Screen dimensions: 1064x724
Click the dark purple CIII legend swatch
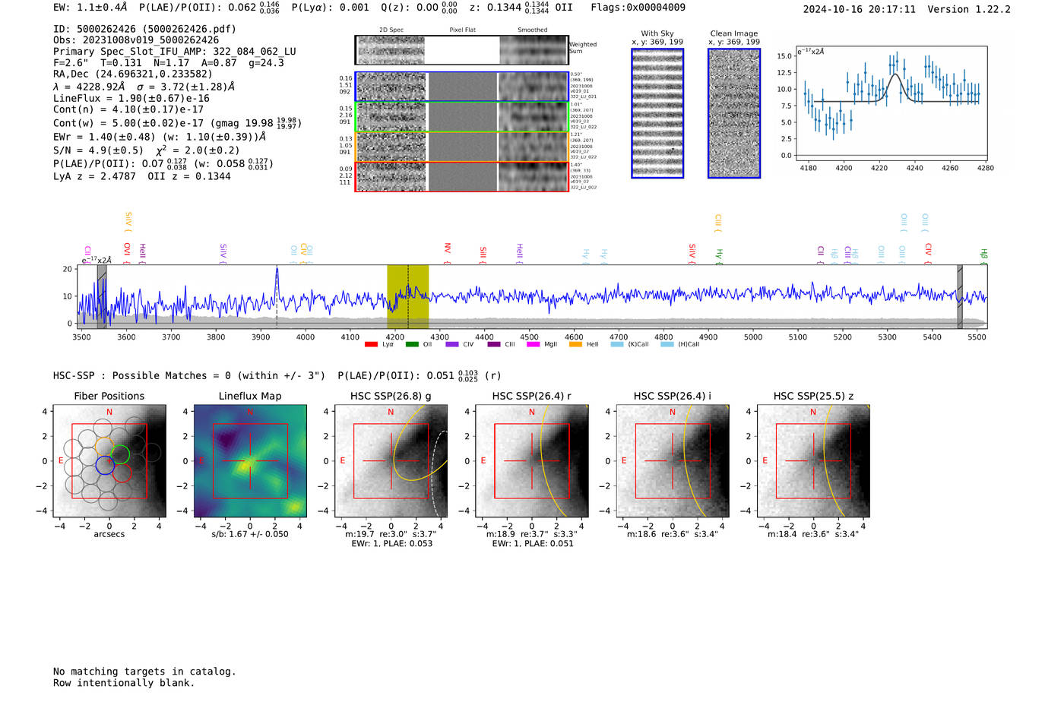tap(494, 344)
